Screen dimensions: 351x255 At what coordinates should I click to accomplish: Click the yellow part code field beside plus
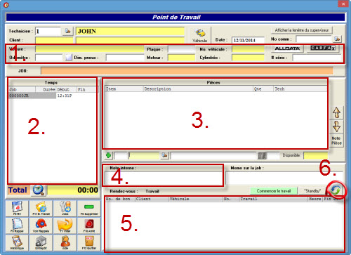(144, 155)
